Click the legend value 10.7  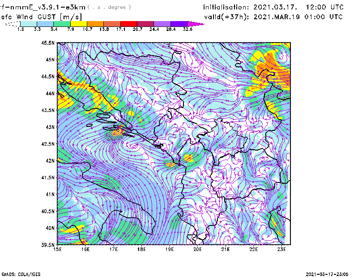pyautogui.click(x=87, y=29)
